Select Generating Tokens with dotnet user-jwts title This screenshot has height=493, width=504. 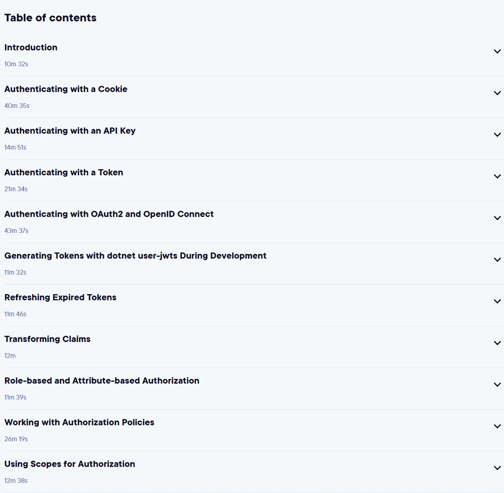[x=135, y=256]
